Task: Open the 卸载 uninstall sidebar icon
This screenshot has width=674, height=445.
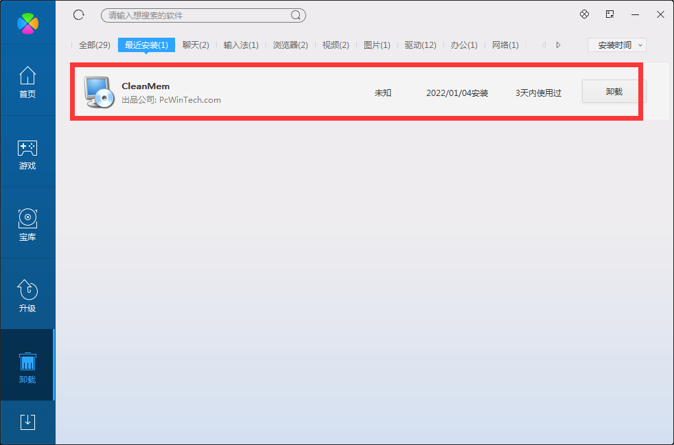Action: click(x=27, y=365)
